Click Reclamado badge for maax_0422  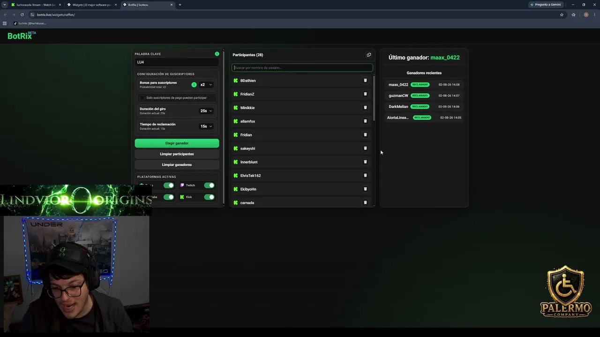[420, 85]
